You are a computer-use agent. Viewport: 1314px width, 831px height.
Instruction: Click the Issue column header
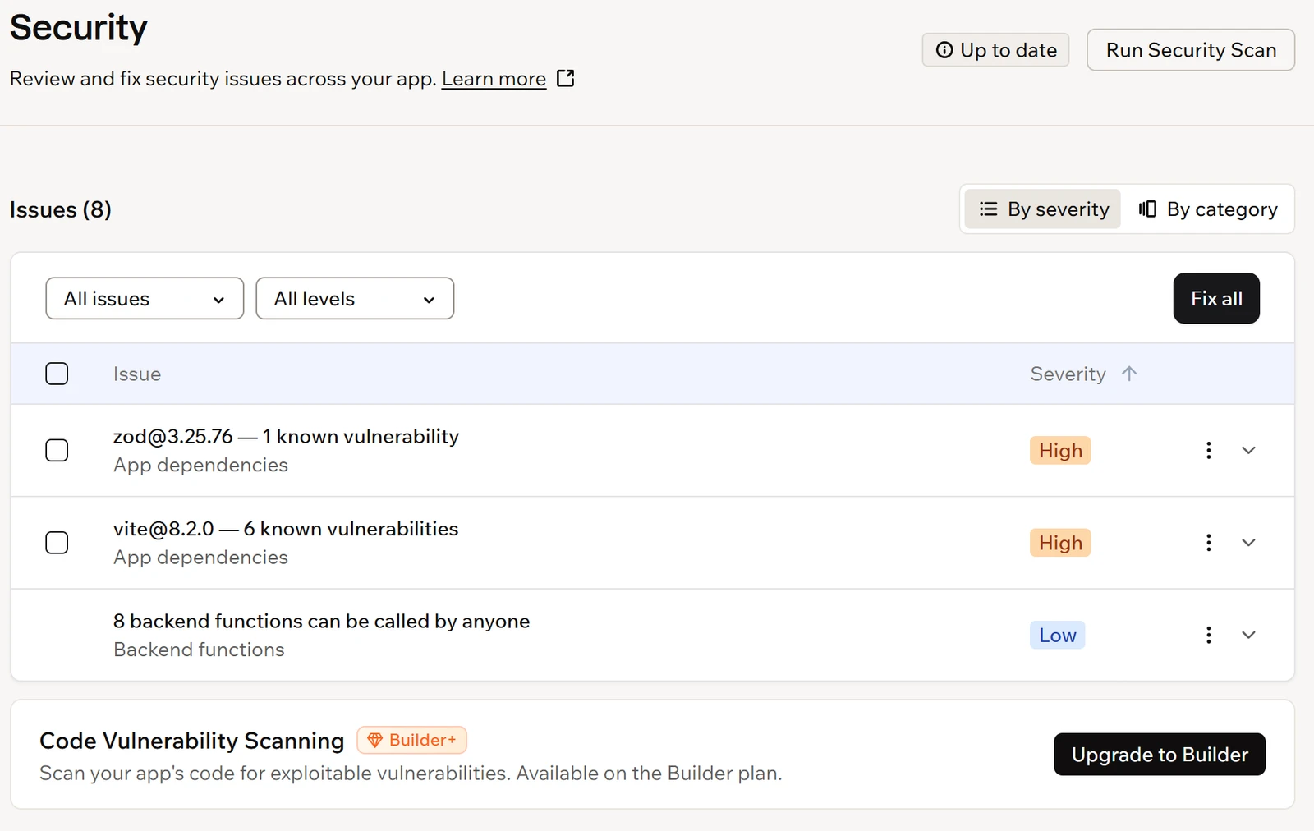click(x=137, y=374)
